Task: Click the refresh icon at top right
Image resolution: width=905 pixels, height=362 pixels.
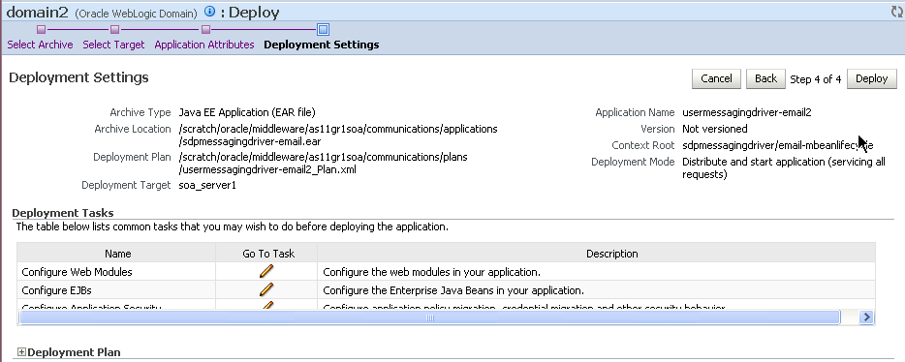Action: tap(897, 12)
